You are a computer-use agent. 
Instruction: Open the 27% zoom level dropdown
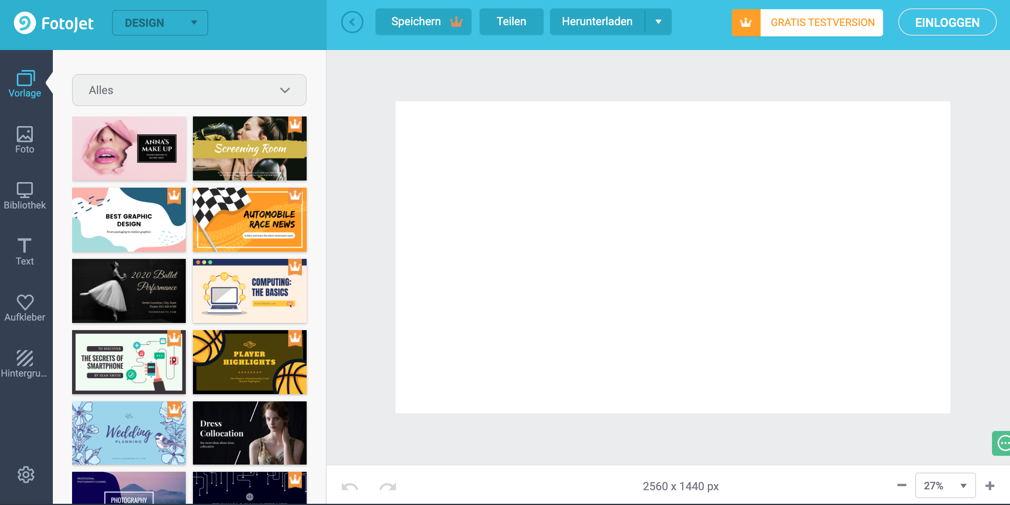click(x=945, y=485)
